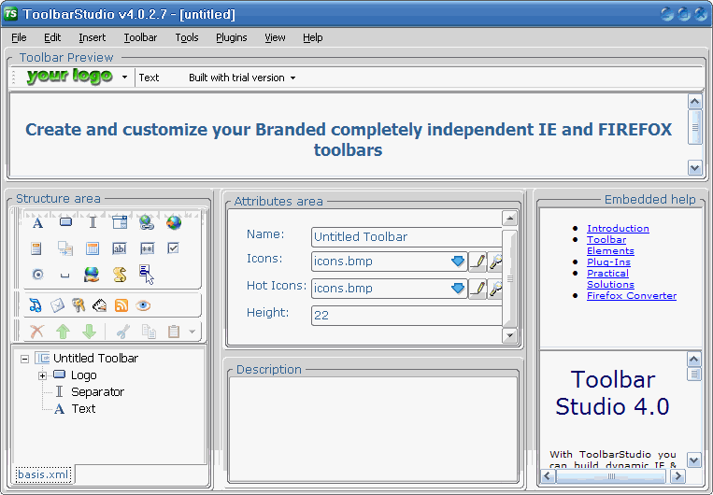Viewport: 713px width, 495px height.
Task: Open the Icons file dropdown arrow
Action: 458,262
